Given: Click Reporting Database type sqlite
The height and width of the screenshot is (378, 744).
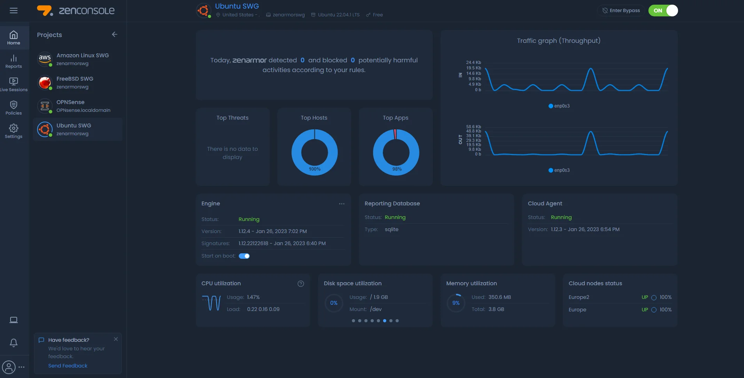Looking at the screenshot, I should (391, 230).
